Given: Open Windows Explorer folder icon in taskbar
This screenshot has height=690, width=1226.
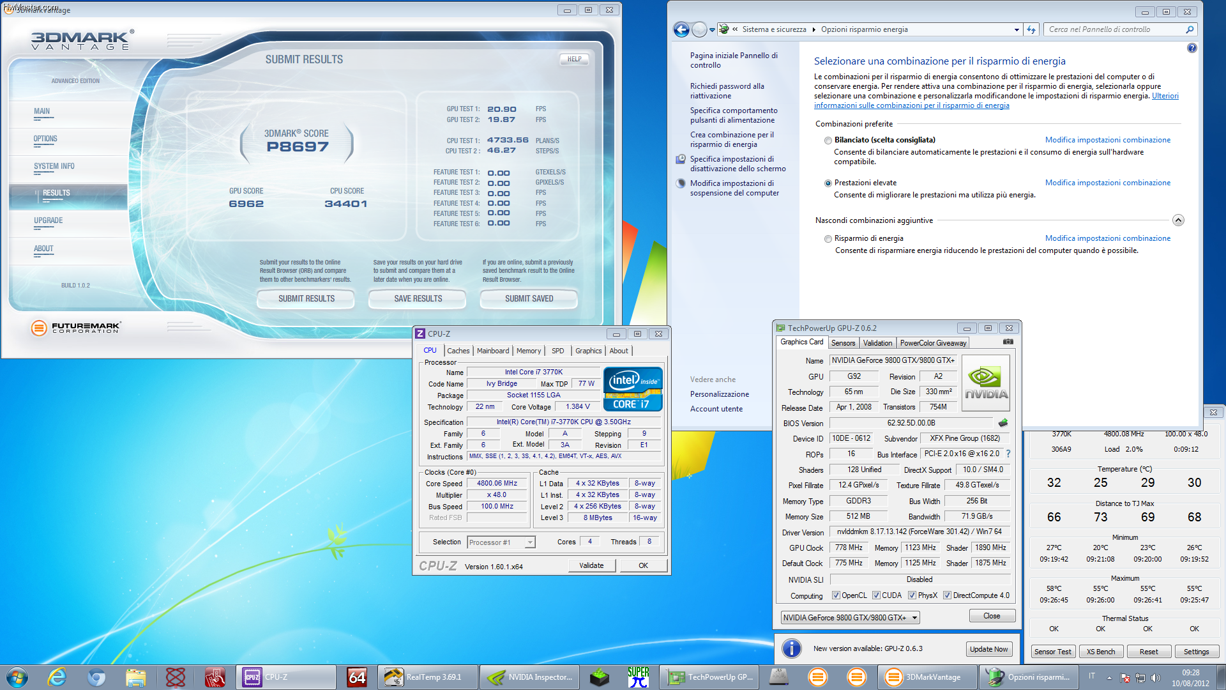Looking at the screenshot, I should pyautogui.click(x=135, y=677).
